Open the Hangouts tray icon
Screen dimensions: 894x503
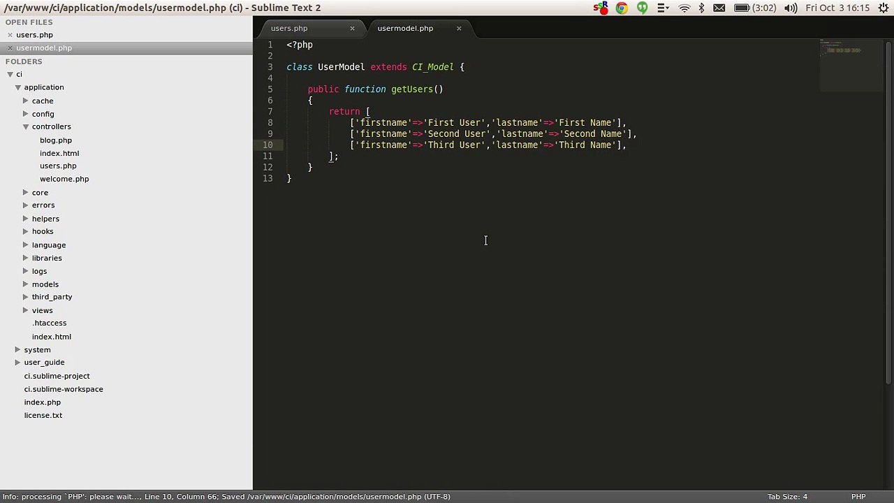[x=642, y=8]
